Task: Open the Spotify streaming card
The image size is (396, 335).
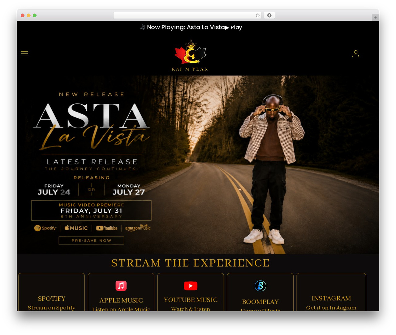Action: click(x=51, y=292)
